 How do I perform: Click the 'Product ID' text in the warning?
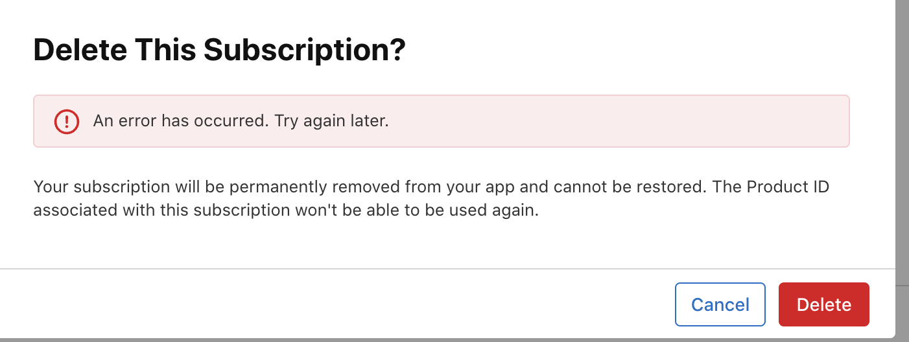tap(788, 187)
